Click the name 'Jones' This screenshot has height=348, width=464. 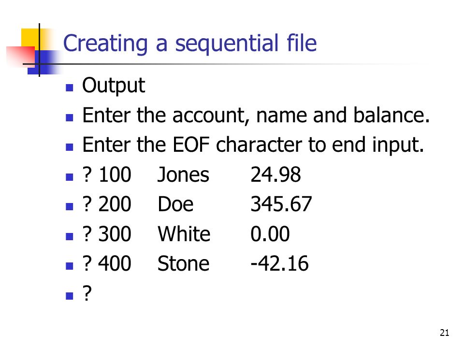183,174
